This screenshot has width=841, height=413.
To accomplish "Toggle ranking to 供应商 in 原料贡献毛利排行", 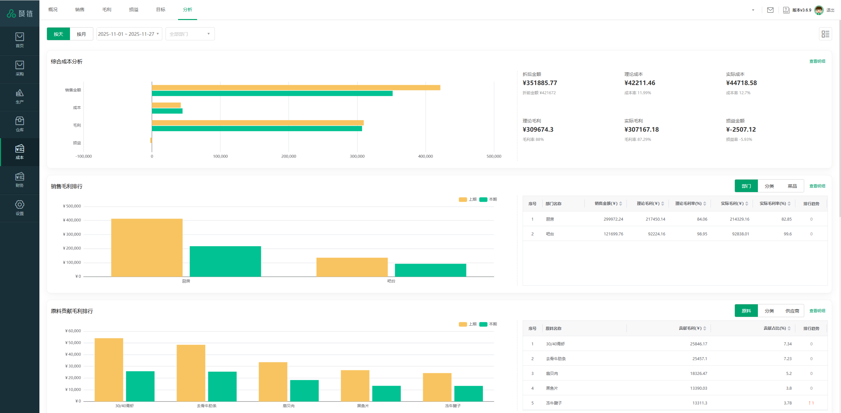I will tap(792, 311).
